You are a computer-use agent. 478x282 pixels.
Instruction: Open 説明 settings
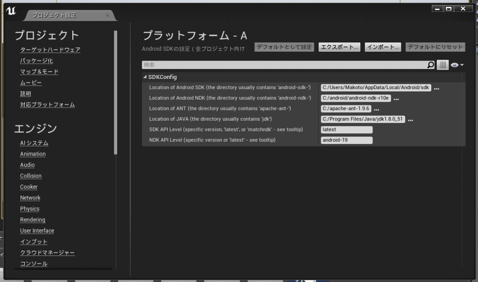[26, 94]
